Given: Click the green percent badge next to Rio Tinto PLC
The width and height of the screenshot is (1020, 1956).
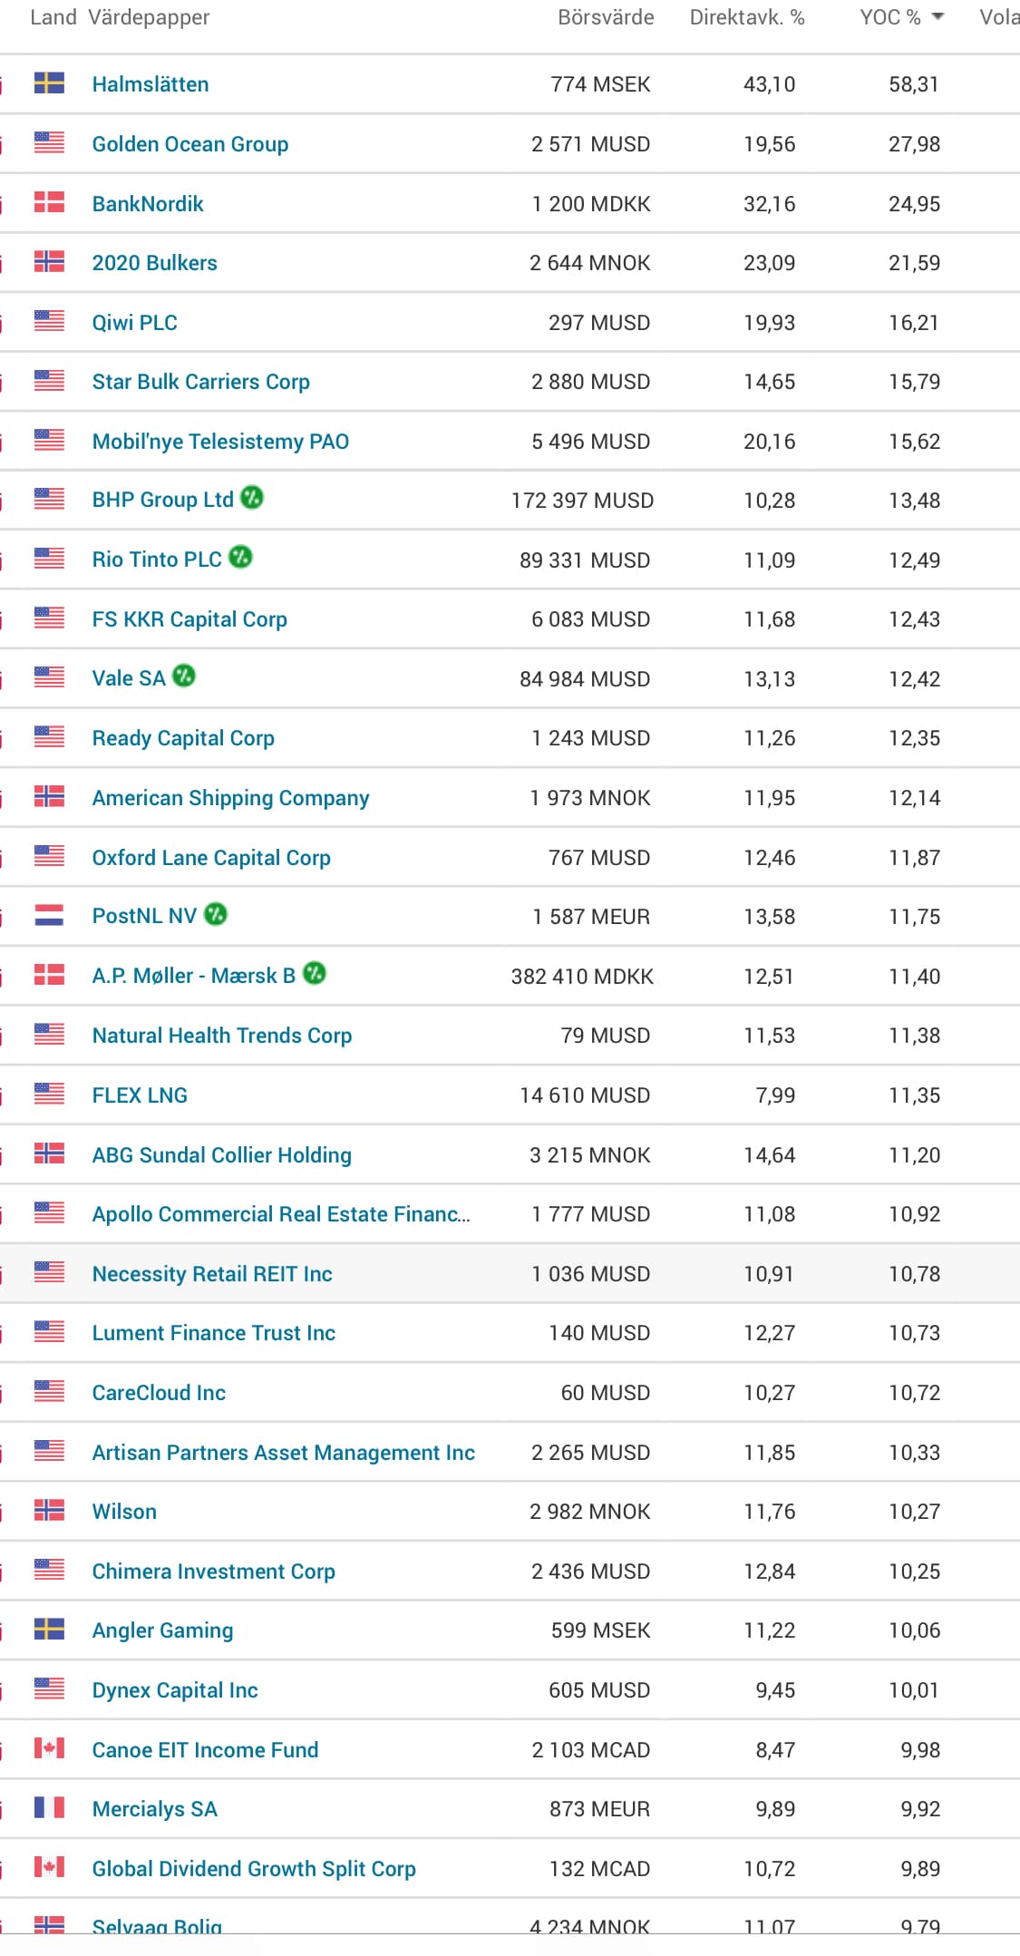Looking at the screenshot, I should click(240, 557).
